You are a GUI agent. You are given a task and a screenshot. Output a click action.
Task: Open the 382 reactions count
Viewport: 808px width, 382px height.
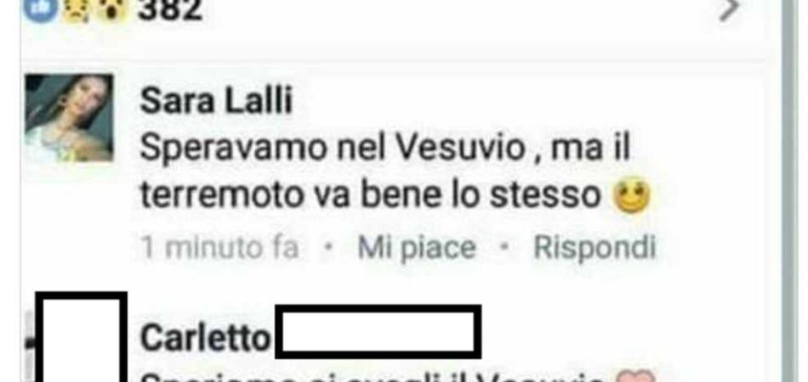coord(170,8)
